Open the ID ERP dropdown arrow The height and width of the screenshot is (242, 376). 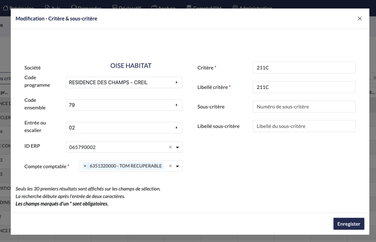178,147
